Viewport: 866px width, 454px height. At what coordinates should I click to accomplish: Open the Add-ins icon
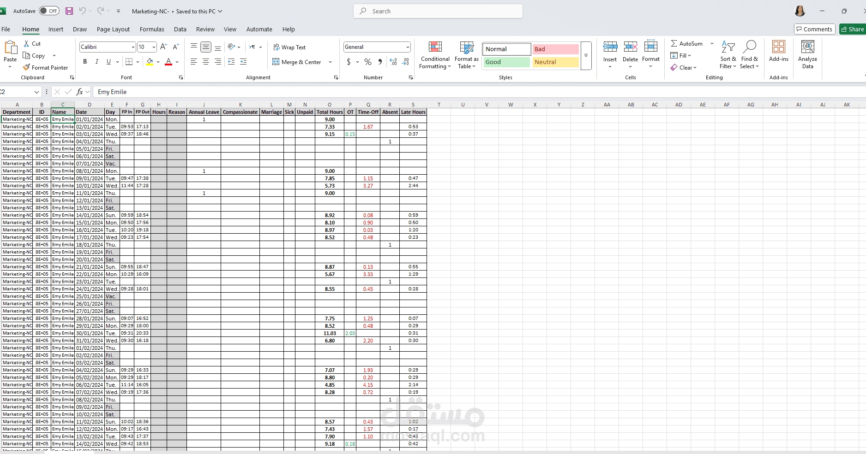pos(779,47)
